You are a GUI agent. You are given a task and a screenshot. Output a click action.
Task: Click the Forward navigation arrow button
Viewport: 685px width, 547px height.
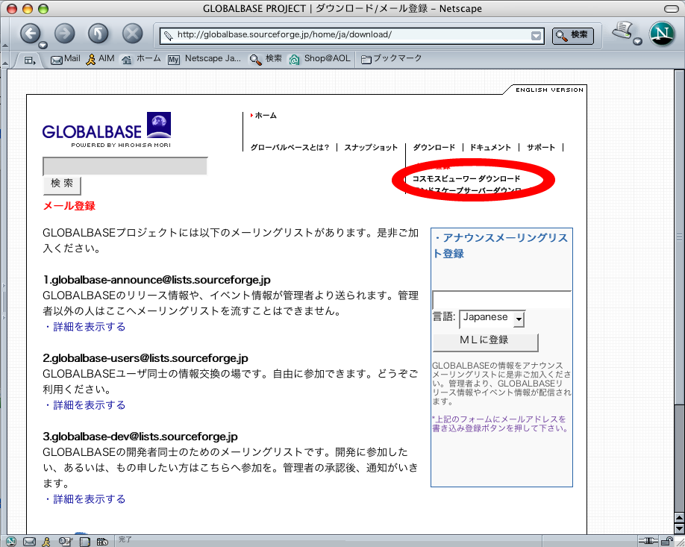coord(64,33)
